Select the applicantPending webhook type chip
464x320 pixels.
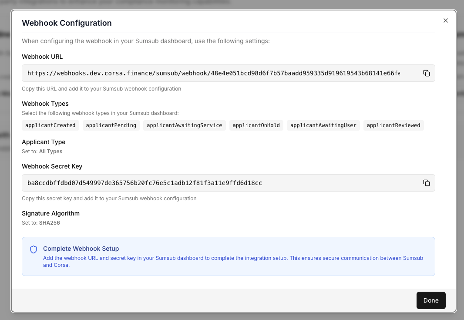point(111,125)
